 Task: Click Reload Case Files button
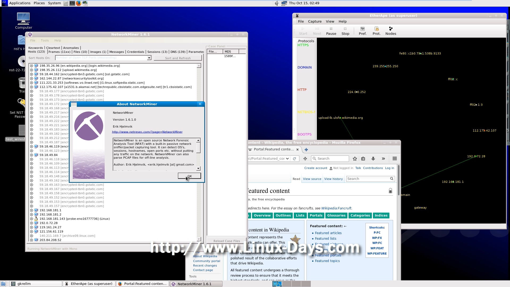click(x=227, y=241)
